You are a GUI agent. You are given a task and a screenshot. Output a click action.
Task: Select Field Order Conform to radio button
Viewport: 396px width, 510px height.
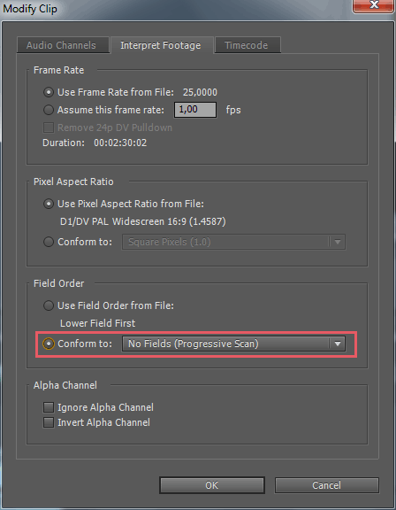point(49,344)
